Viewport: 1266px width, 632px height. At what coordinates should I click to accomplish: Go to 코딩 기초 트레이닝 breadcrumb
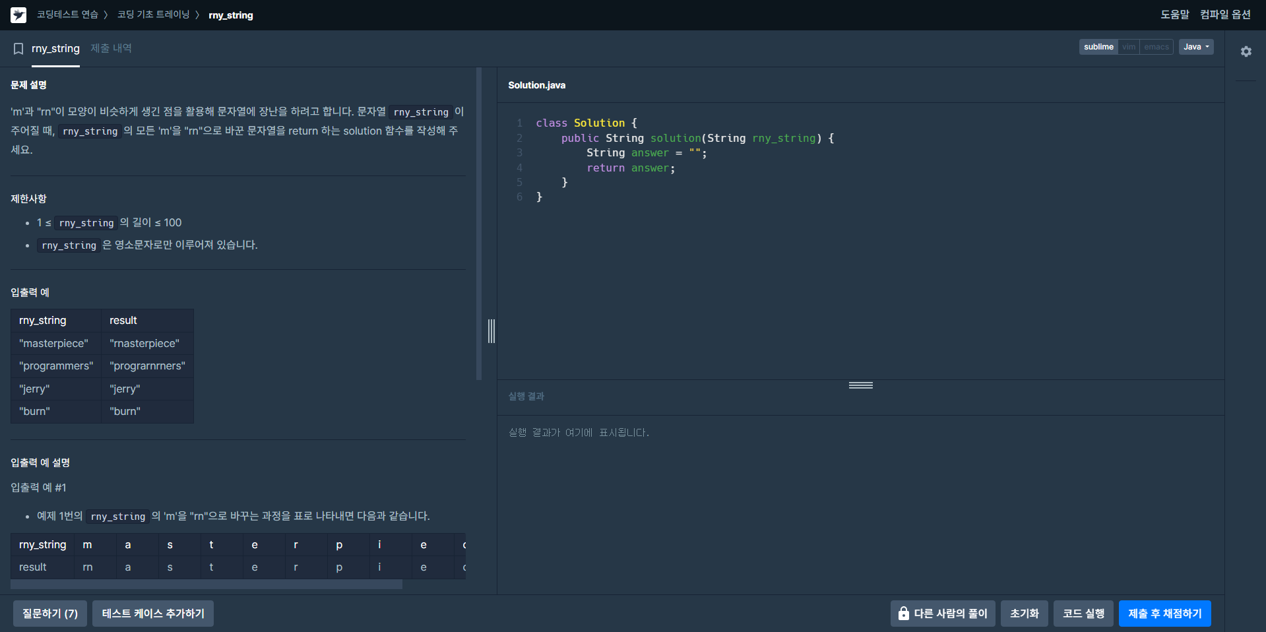(153, 15)
